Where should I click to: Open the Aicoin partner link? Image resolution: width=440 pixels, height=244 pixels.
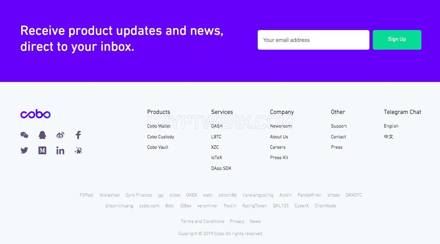click(286, 195)
